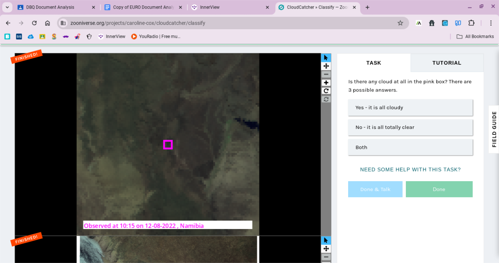Open the teal B bookmark
Viewport: 499px width, 263px height.
pyautogui.click(x=7, y=36)
